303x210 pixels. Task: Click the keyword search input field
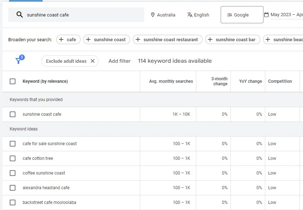[83, 15]
